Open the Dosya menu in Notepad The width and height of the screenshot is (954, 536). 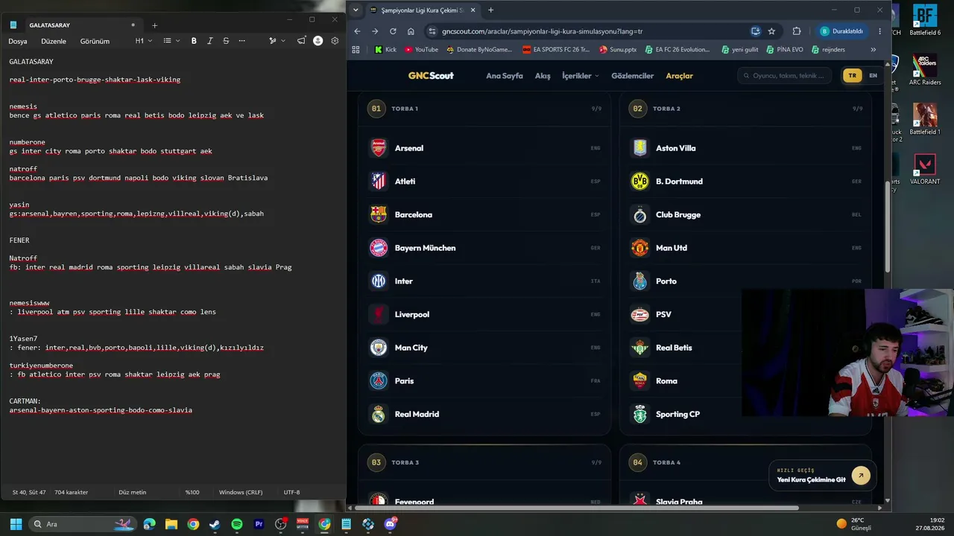point(18,41)
